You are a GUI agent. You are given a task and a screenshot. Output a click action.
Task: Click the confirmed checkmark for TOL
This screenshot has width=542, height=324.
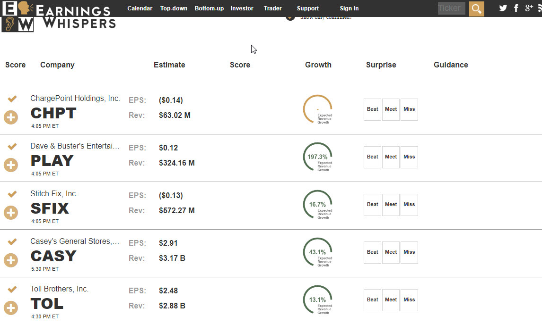tap(12, 289)
